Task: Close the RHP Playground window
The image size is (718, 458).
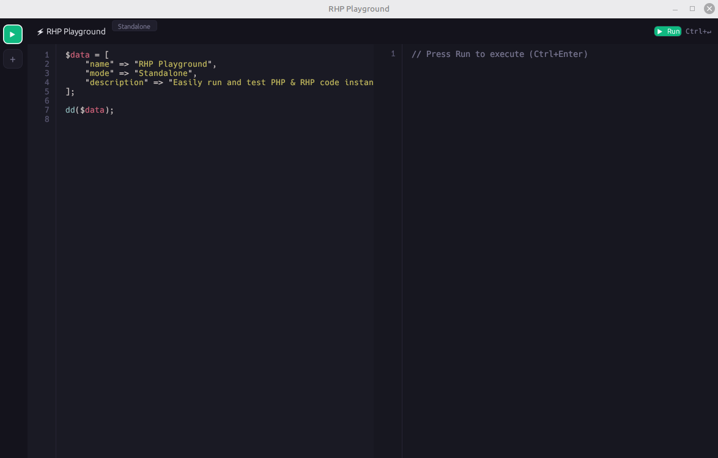Action: pyautogui.click(x=709, y=9)
